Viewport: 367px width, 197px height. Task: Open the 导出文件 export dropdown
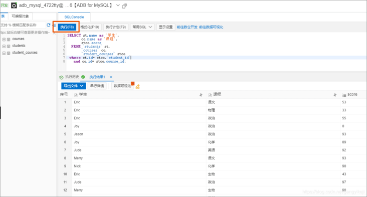point(74,86)
